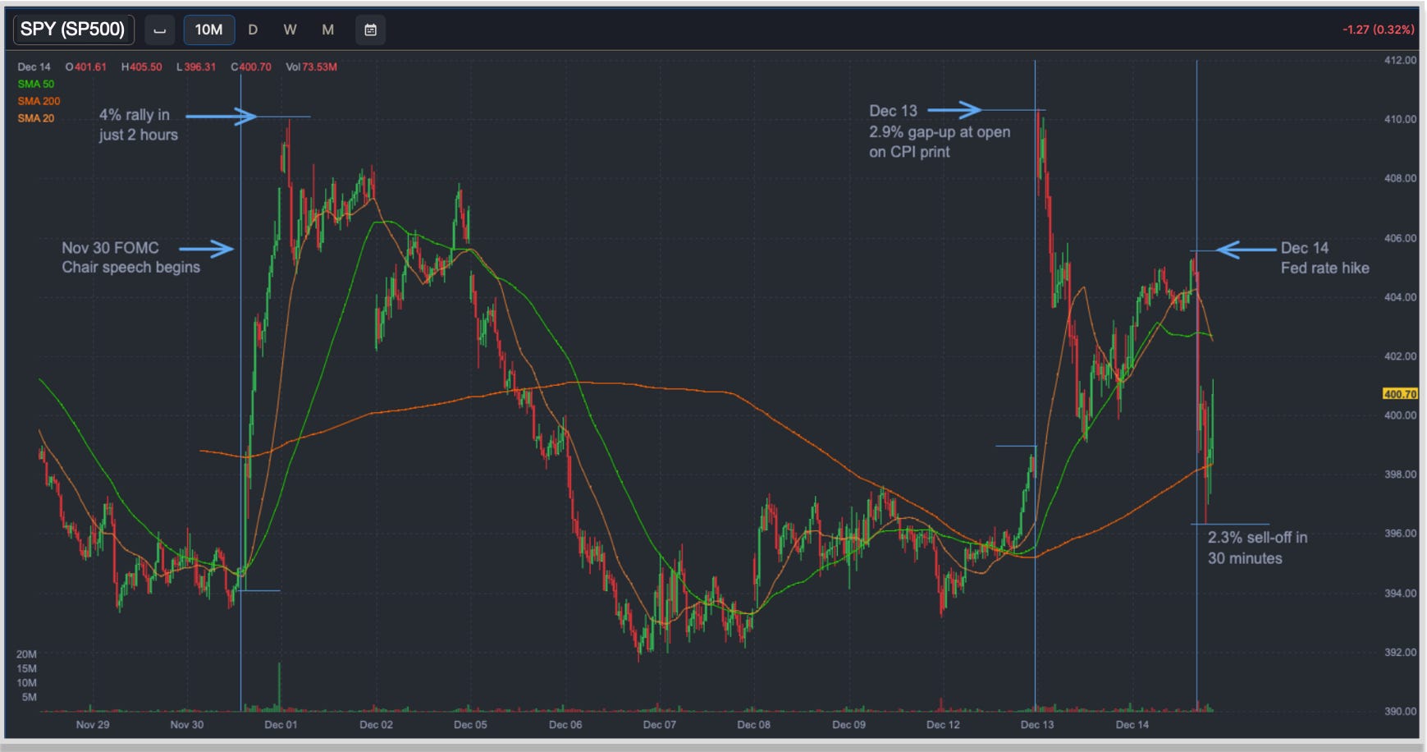Click the 10M volume axis label
Viewport: 1427px width, 752px height.
[26, 683]
